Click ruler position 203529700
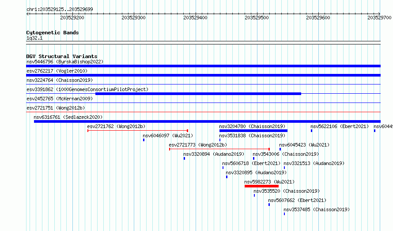Screen dimensions: 393x231 point(379,18)
